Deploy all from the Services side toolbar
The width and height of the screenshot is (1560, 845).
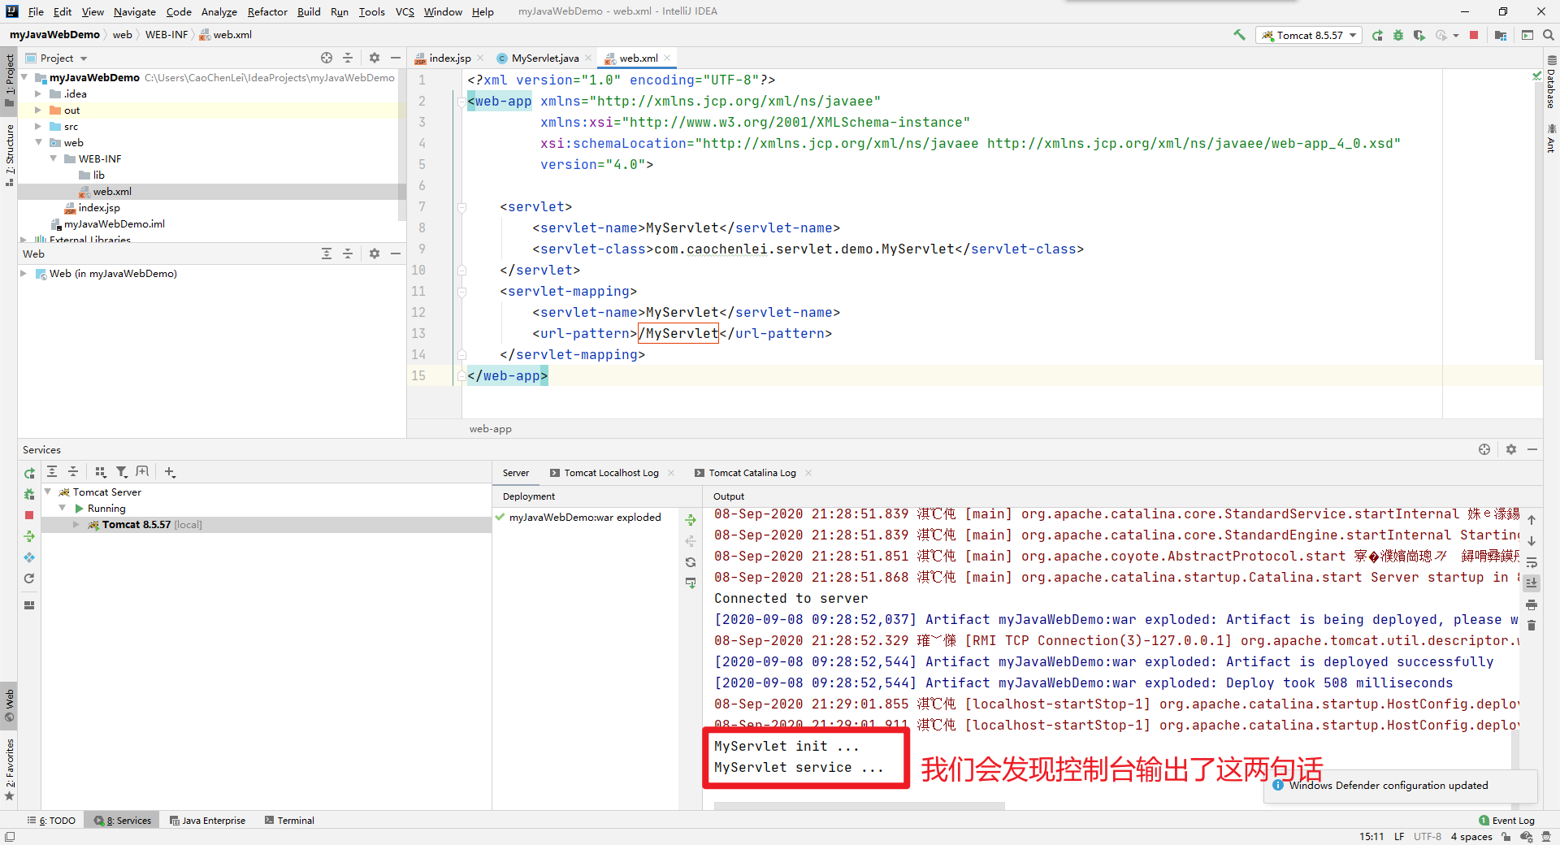[x=29, y=536]
